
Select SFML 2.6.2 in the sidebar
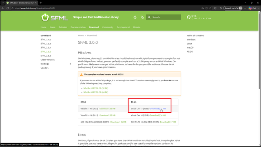pos(46,56)
